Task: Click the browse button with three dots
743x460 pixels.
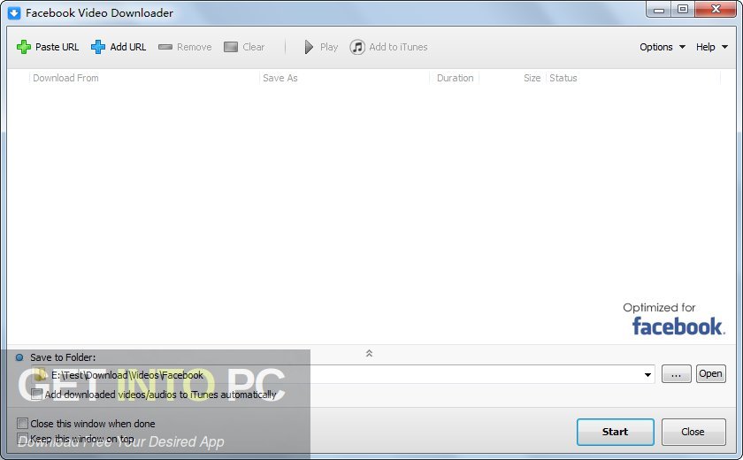Action: [676, 374]
